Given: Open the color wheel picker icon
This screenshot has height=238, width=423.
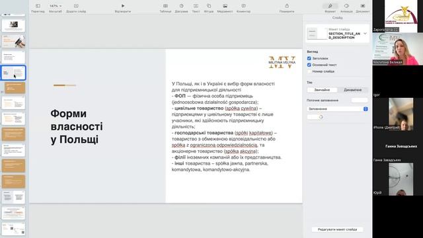Looking at the screenshot, I should pos(321,117).
